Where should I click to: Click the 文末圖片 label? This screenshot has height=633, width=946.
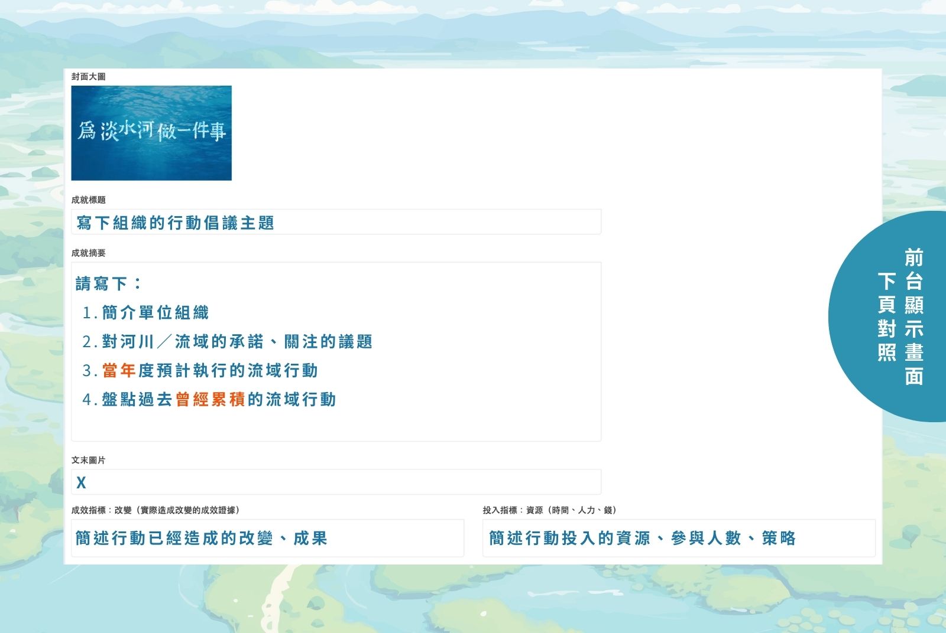point(89,460)
